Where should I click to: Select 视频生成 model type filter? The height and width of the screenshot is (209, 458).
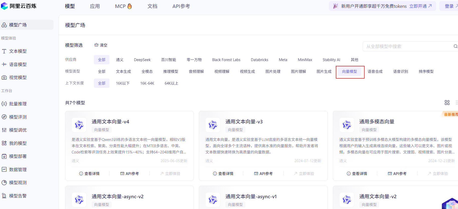coord(247,72)
